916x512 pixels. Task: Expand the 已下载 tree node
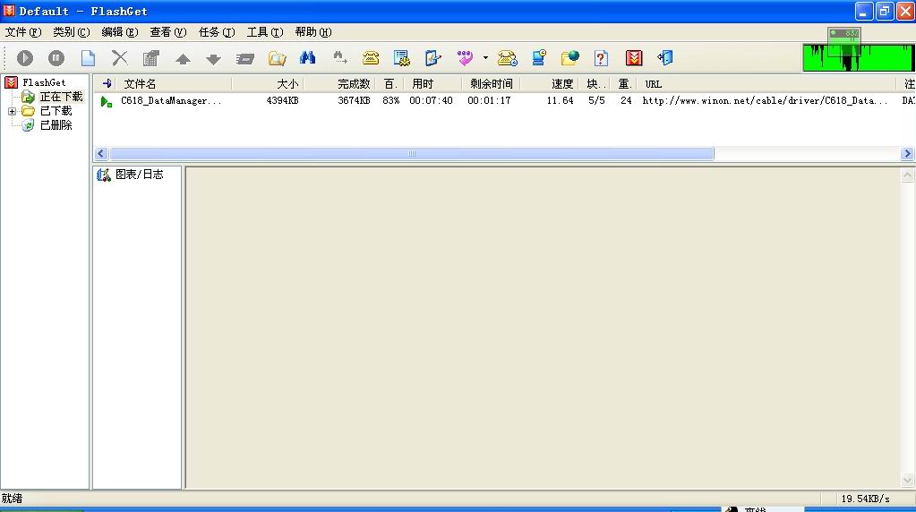(x=12, y=111)
